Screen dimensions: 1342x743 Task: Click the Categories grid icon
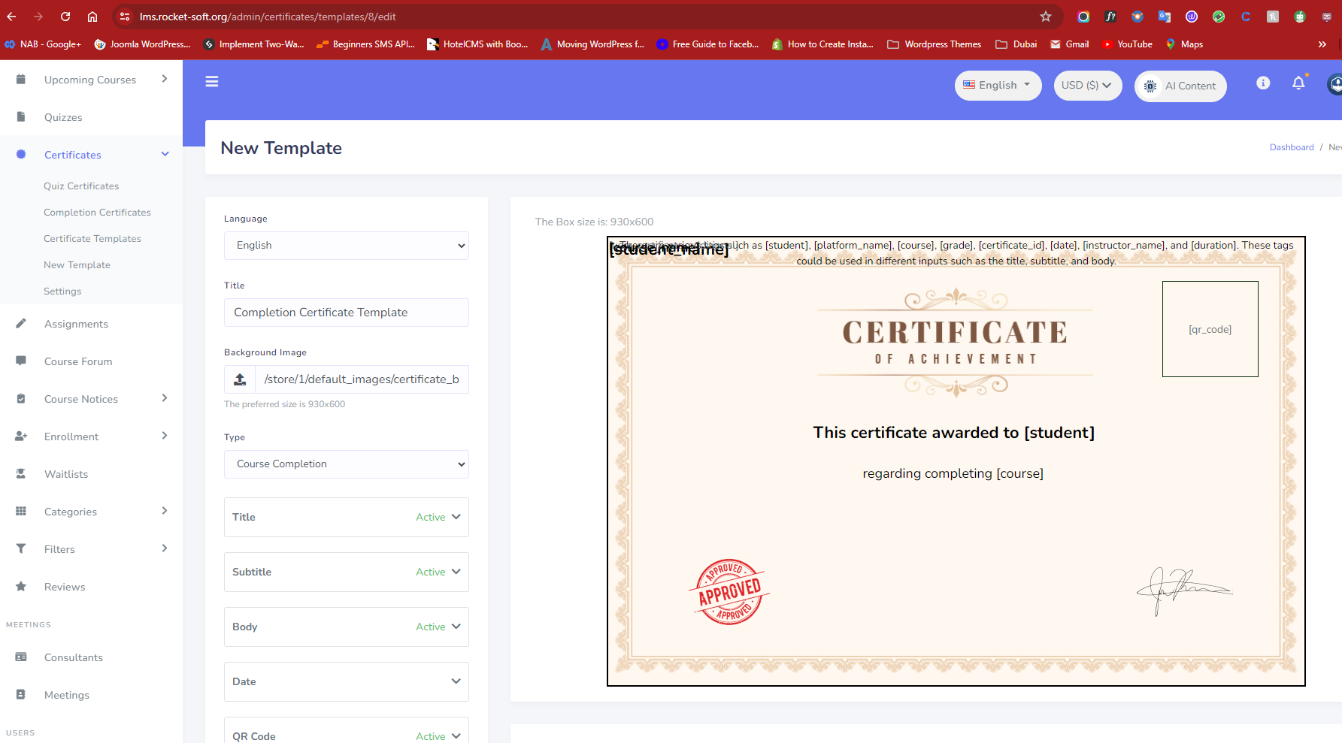point(21,511)
